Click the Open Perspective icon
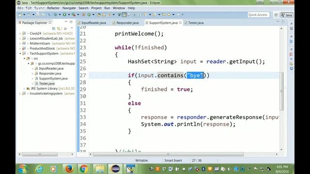This screenshot has width=310, height=174. (x=276, y=15)
